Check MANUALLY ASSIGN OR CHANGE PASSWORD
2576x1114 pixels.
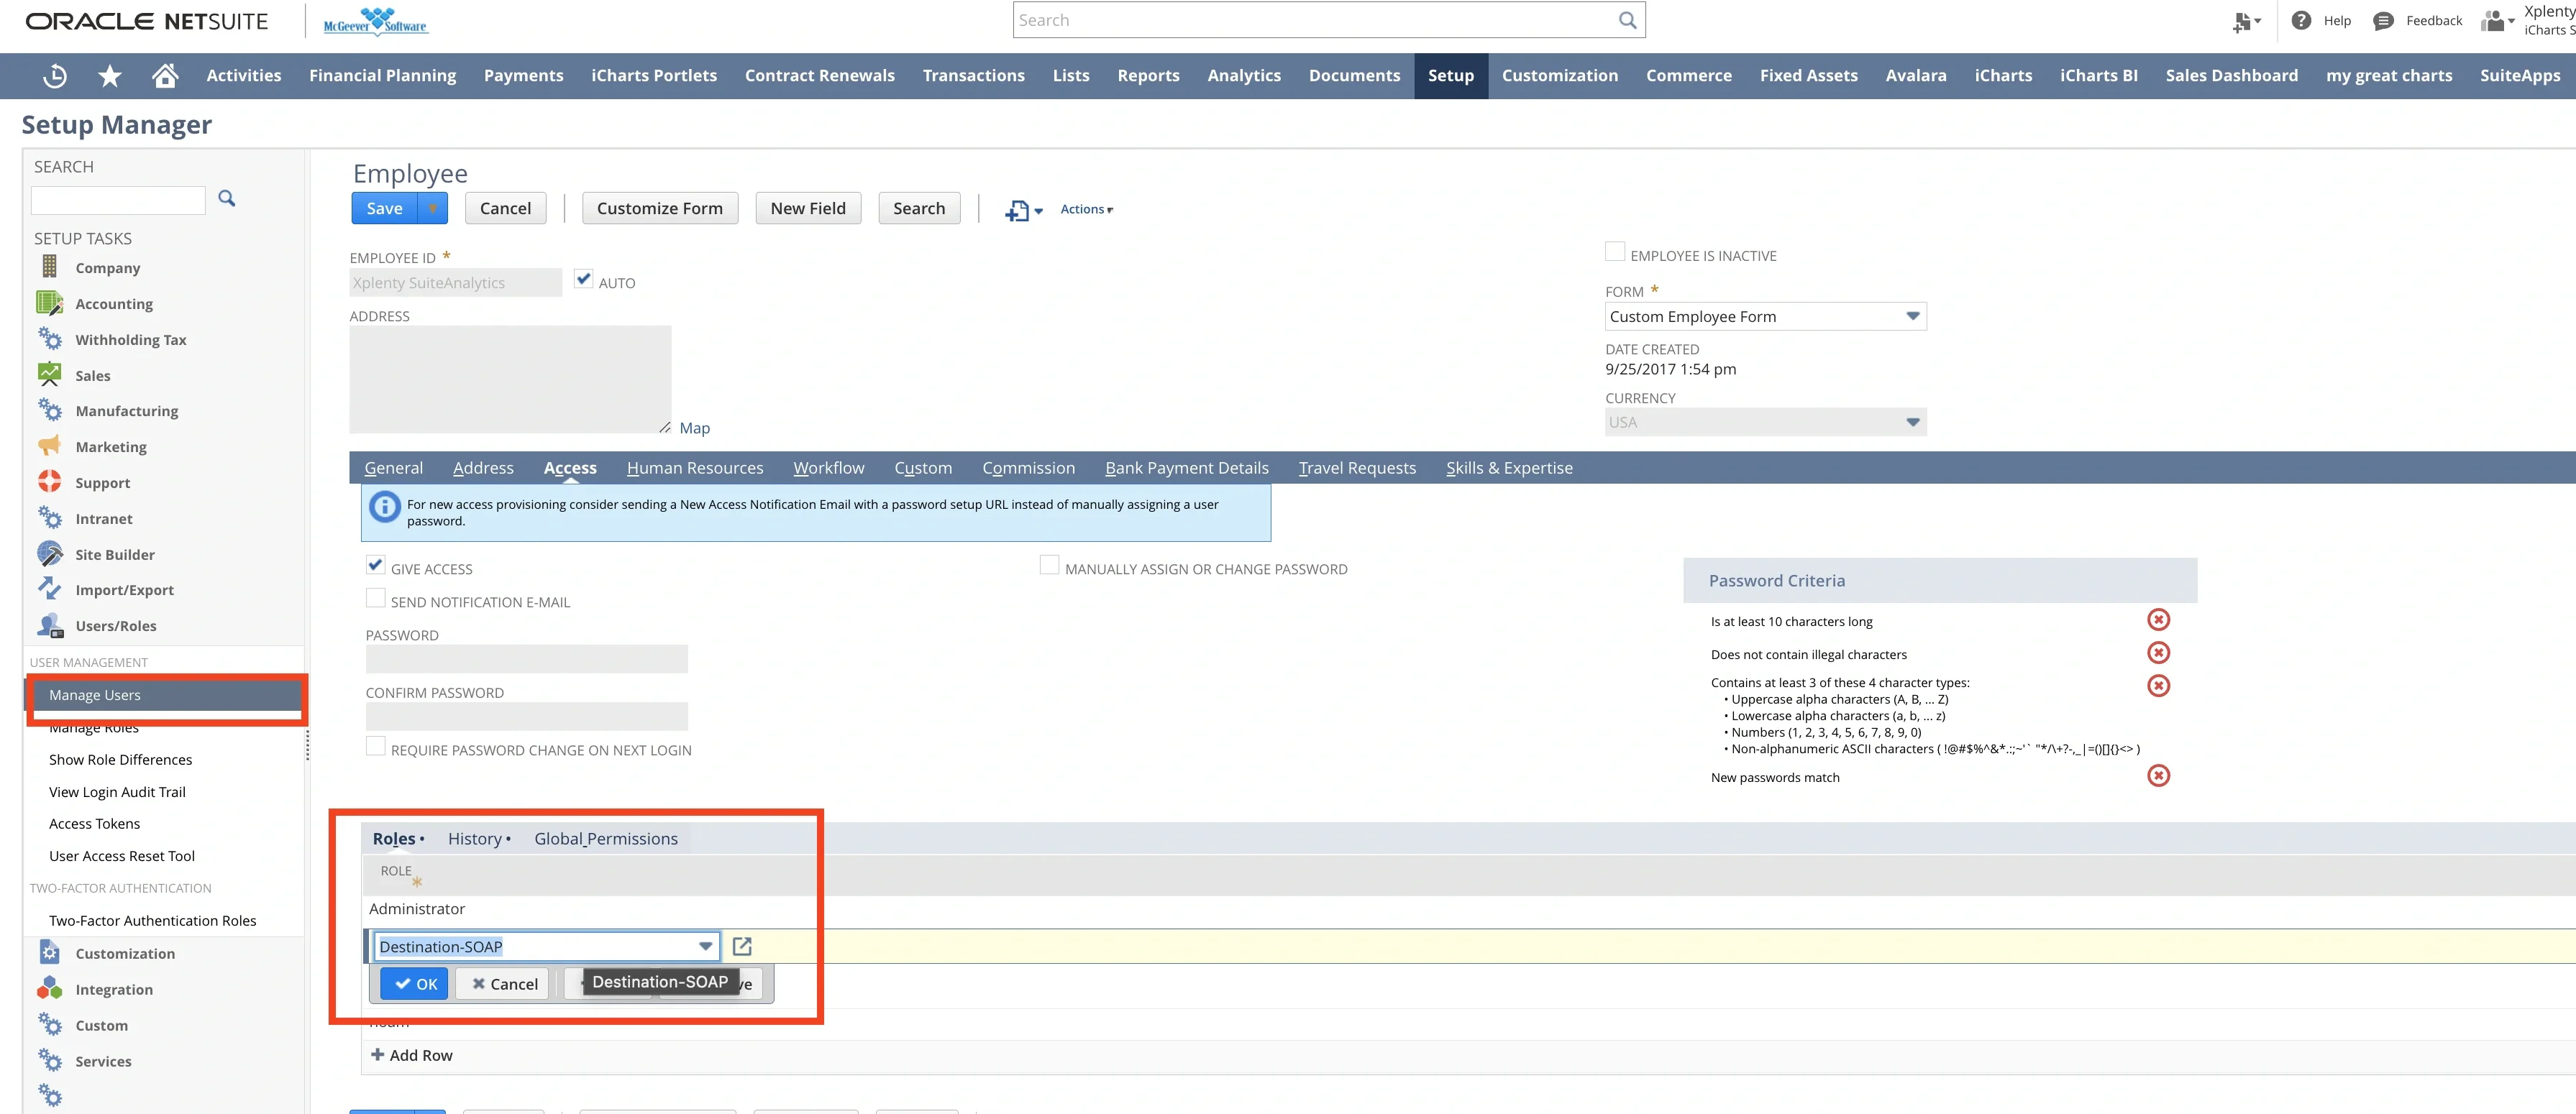(x=1049, y=564)
